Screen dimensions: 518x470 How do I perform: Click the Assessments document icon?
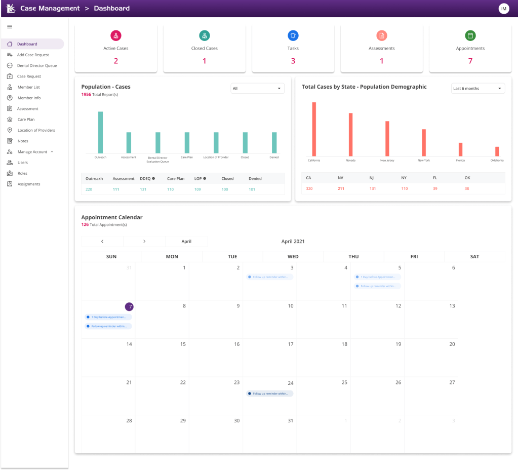click(381, 35)
